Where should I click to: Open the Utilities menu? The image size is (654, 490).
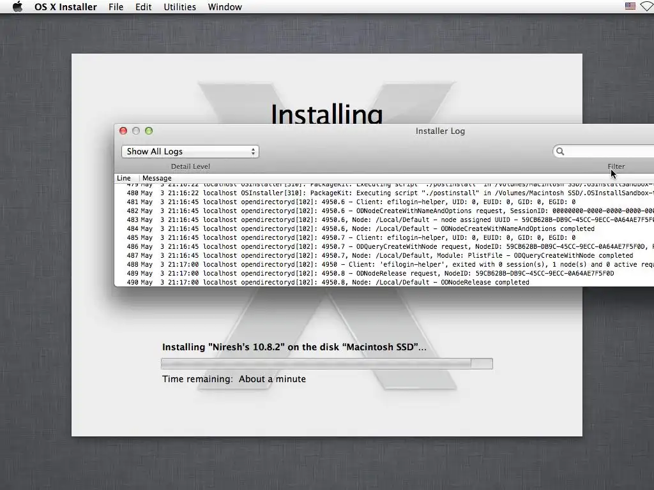(x=179, y=7)
